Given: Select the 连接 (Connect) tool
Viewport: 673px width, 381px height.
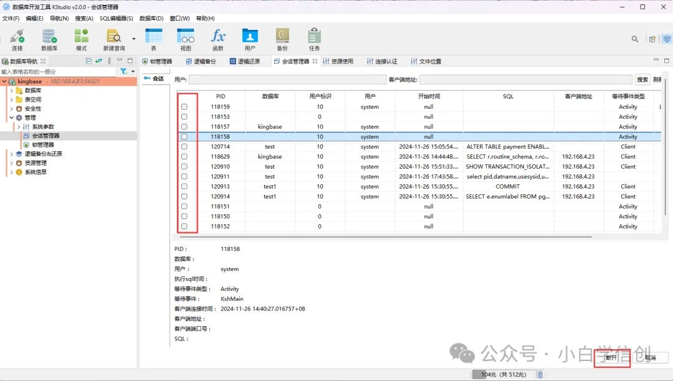Looking at the screenshot, I should (16, 39).
